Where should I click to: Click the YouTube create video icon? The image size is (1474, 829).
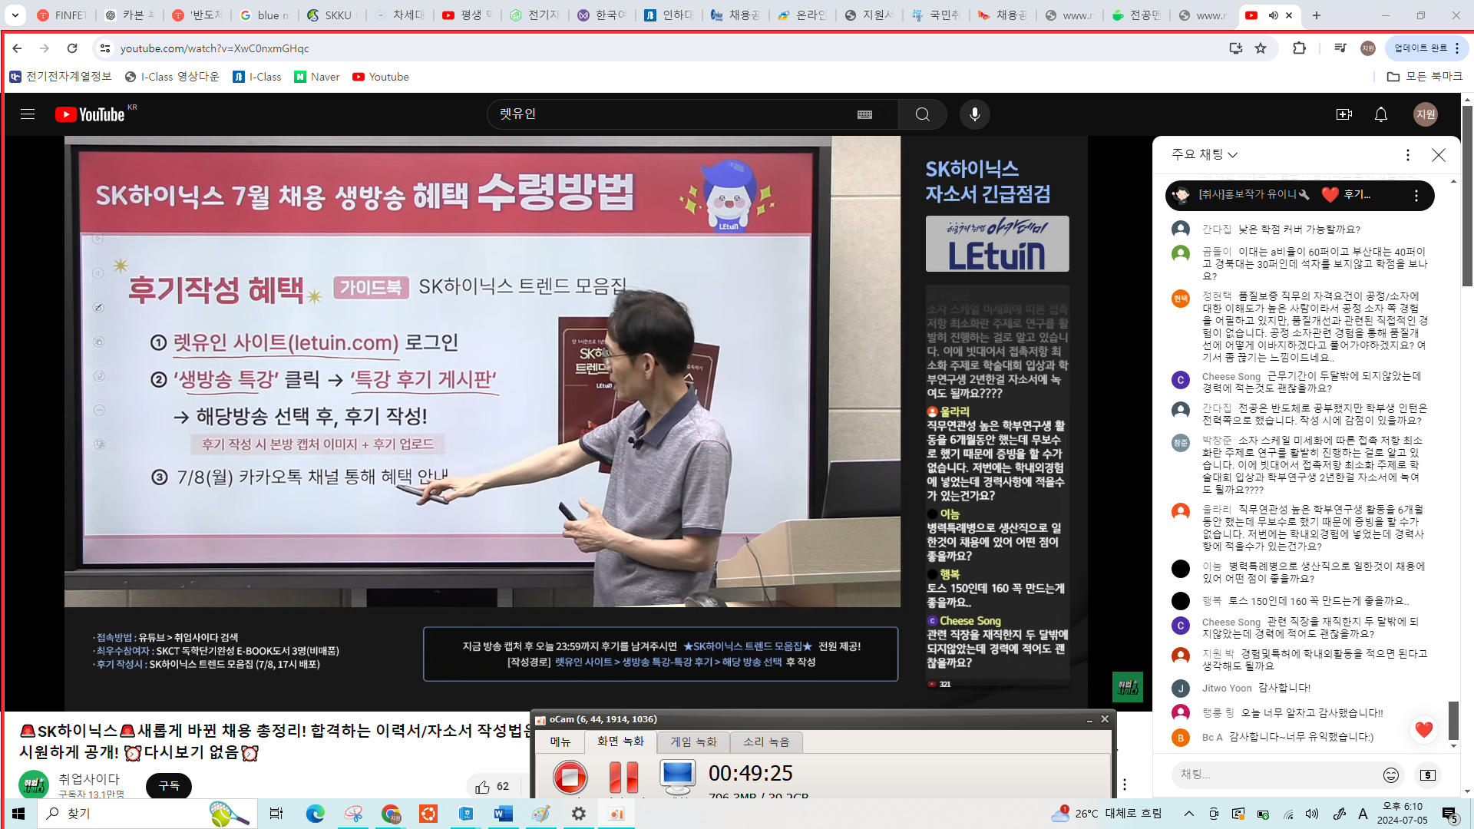click(x=1343, y=114)
